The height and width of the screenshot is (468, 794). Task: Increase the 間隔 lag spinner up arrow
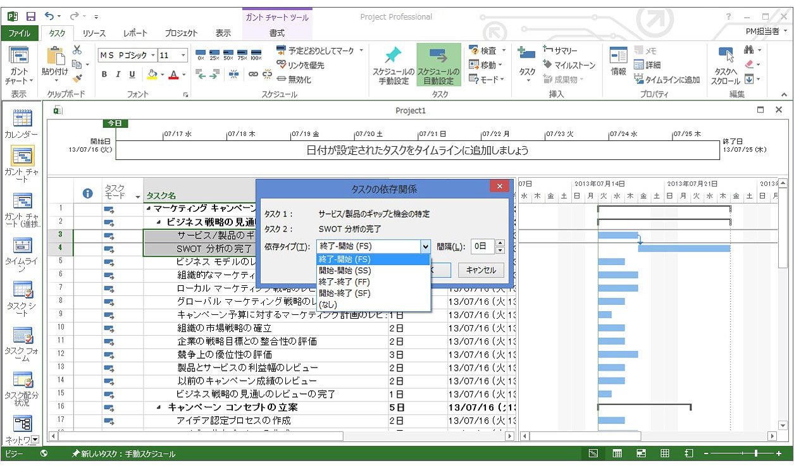click(500, 243)
